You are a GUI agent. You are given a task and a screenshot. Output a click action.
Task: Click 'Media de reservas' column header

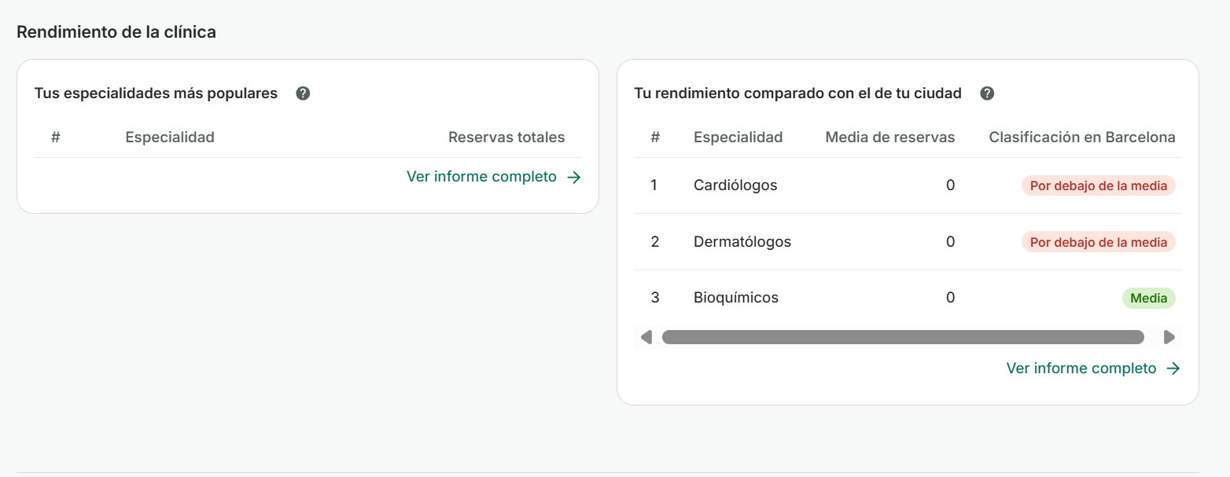pyautogui.click(x=889, y=138)
